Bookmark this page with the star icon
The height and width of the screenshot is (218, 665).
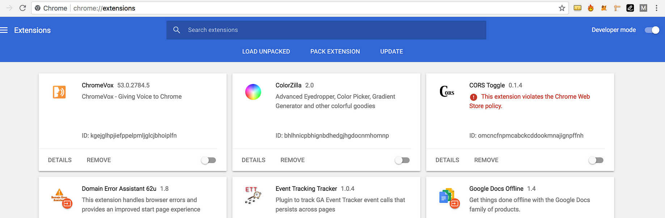click(x=562, y=8)
